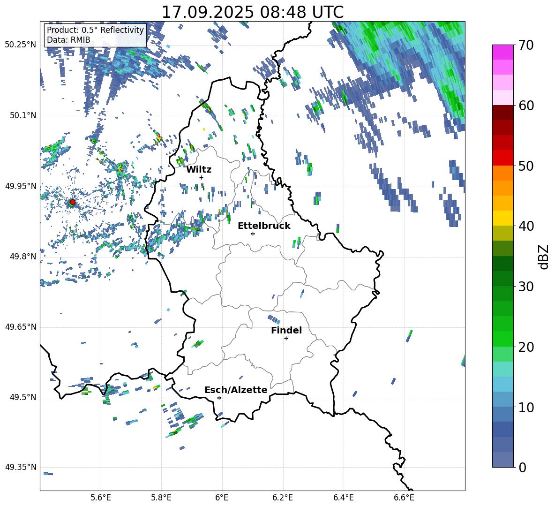Click the 49.35°N latitude label
The image size is (555, 507).
21,467
